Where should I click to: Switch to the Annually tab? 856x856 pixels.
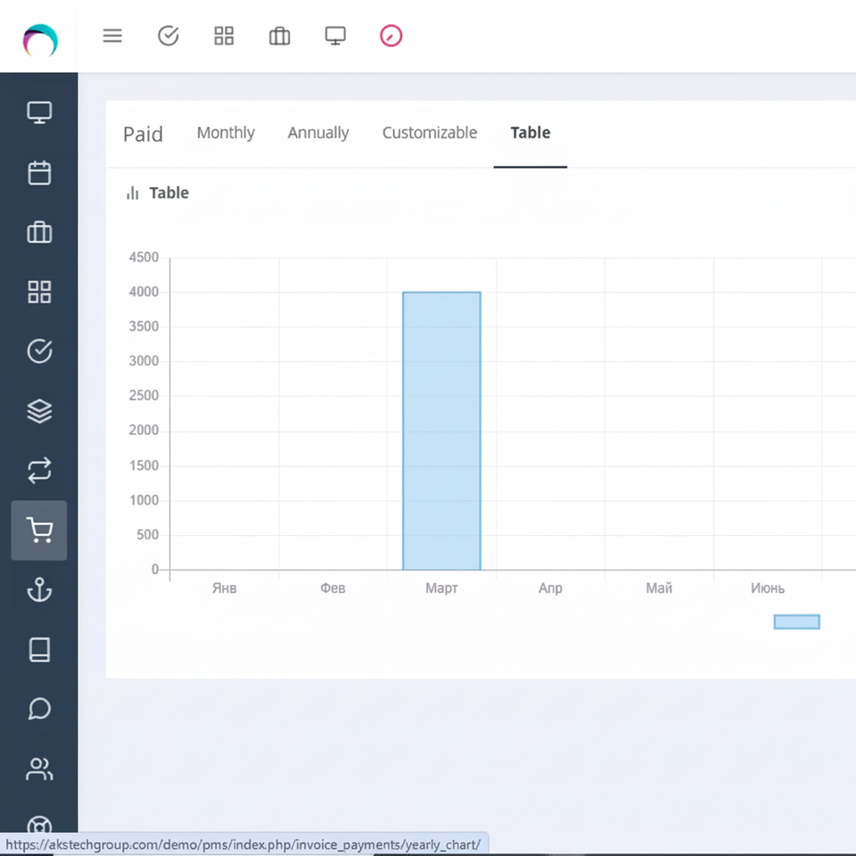coord(318,133)
